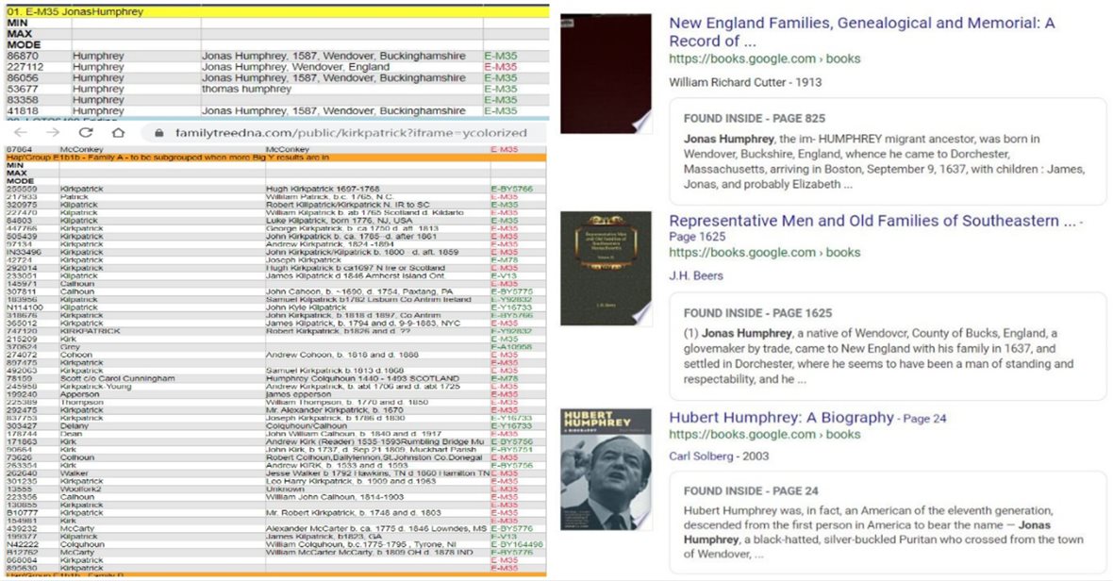1113x581 pixels.
Task: Click the padlock icon in address bar
Action: [x=158, y=133]
